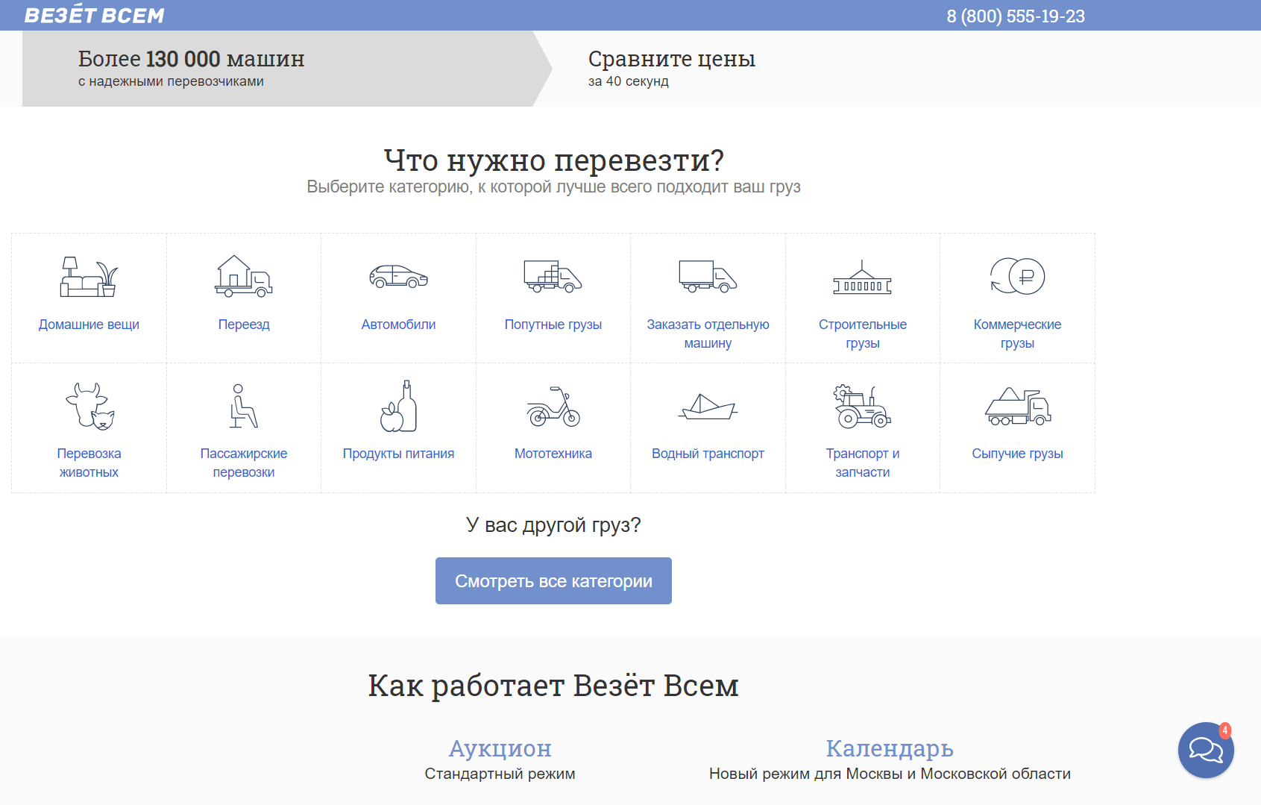Select the Аукцион mode heading
The height and width of the screenshot is (805, 1261).
click(x=500, y=748)
